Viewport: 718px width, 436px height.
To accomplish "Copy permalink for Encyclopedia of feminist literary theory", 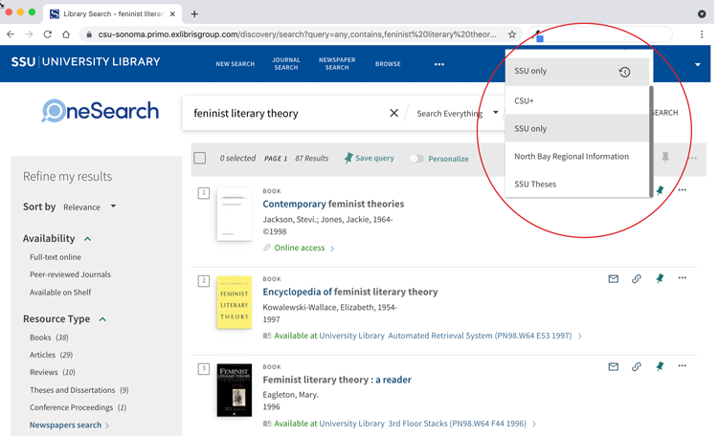I will tap(636, 278).
